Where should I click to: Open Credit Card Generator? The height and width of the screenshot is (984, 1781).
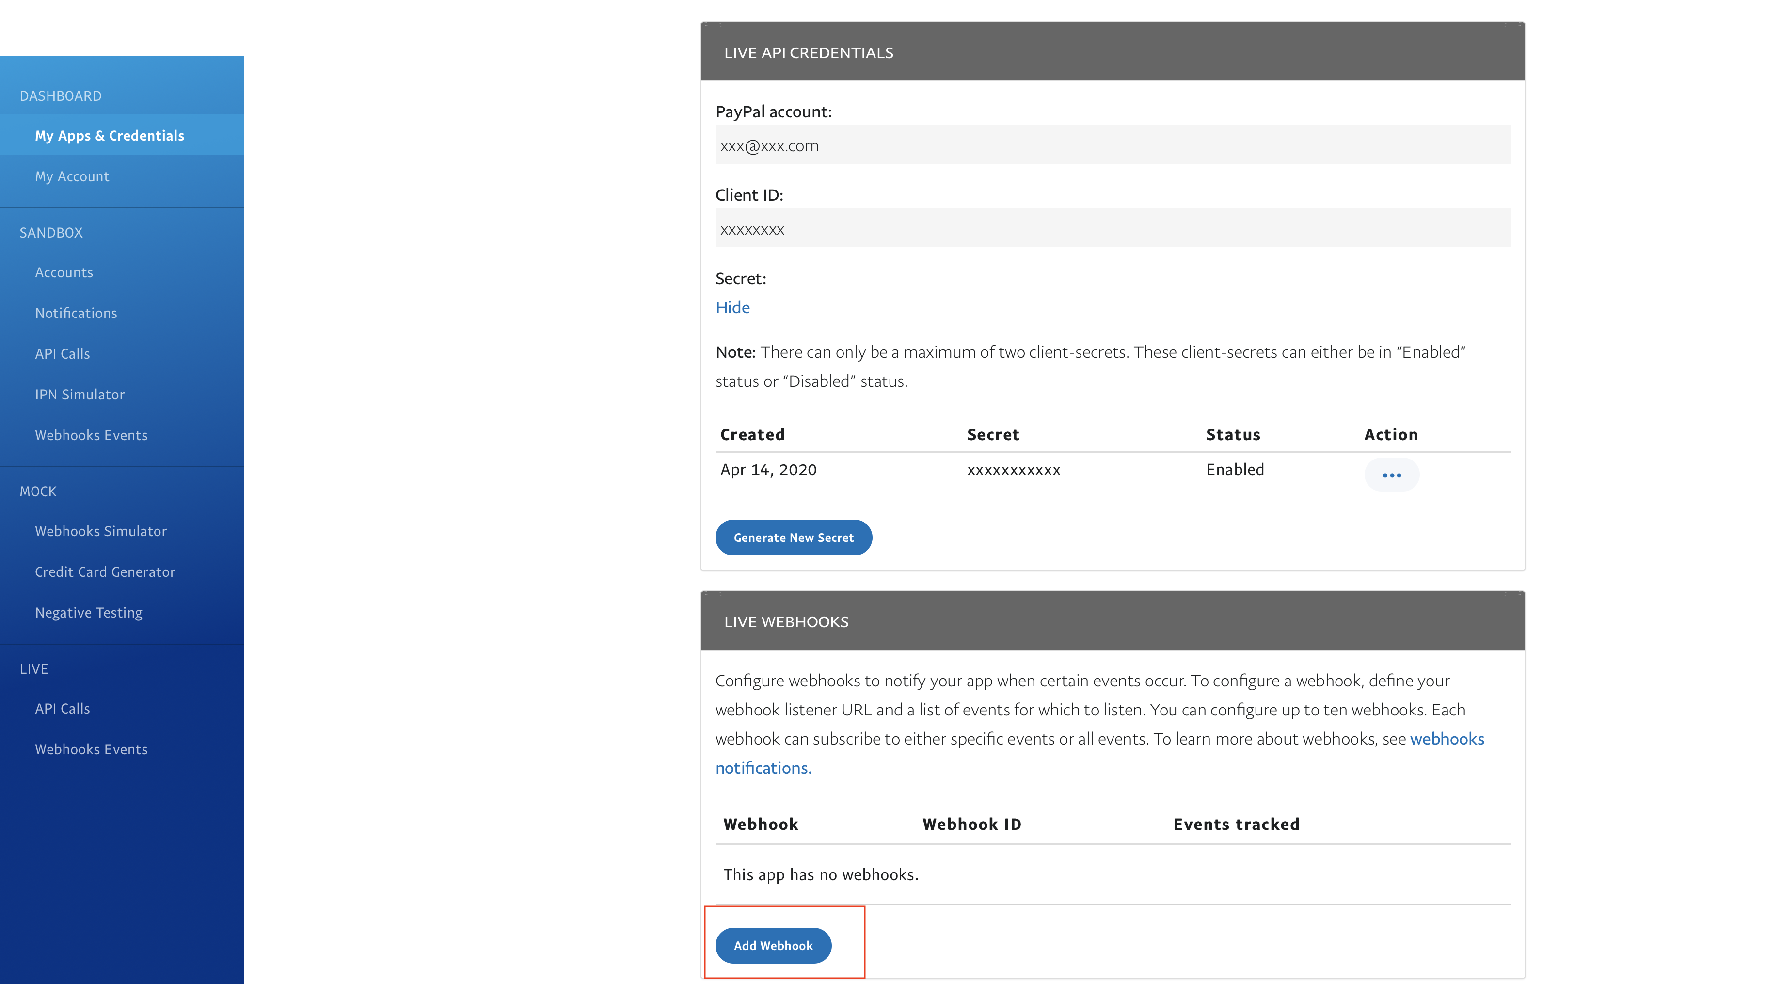pos(105,572)
